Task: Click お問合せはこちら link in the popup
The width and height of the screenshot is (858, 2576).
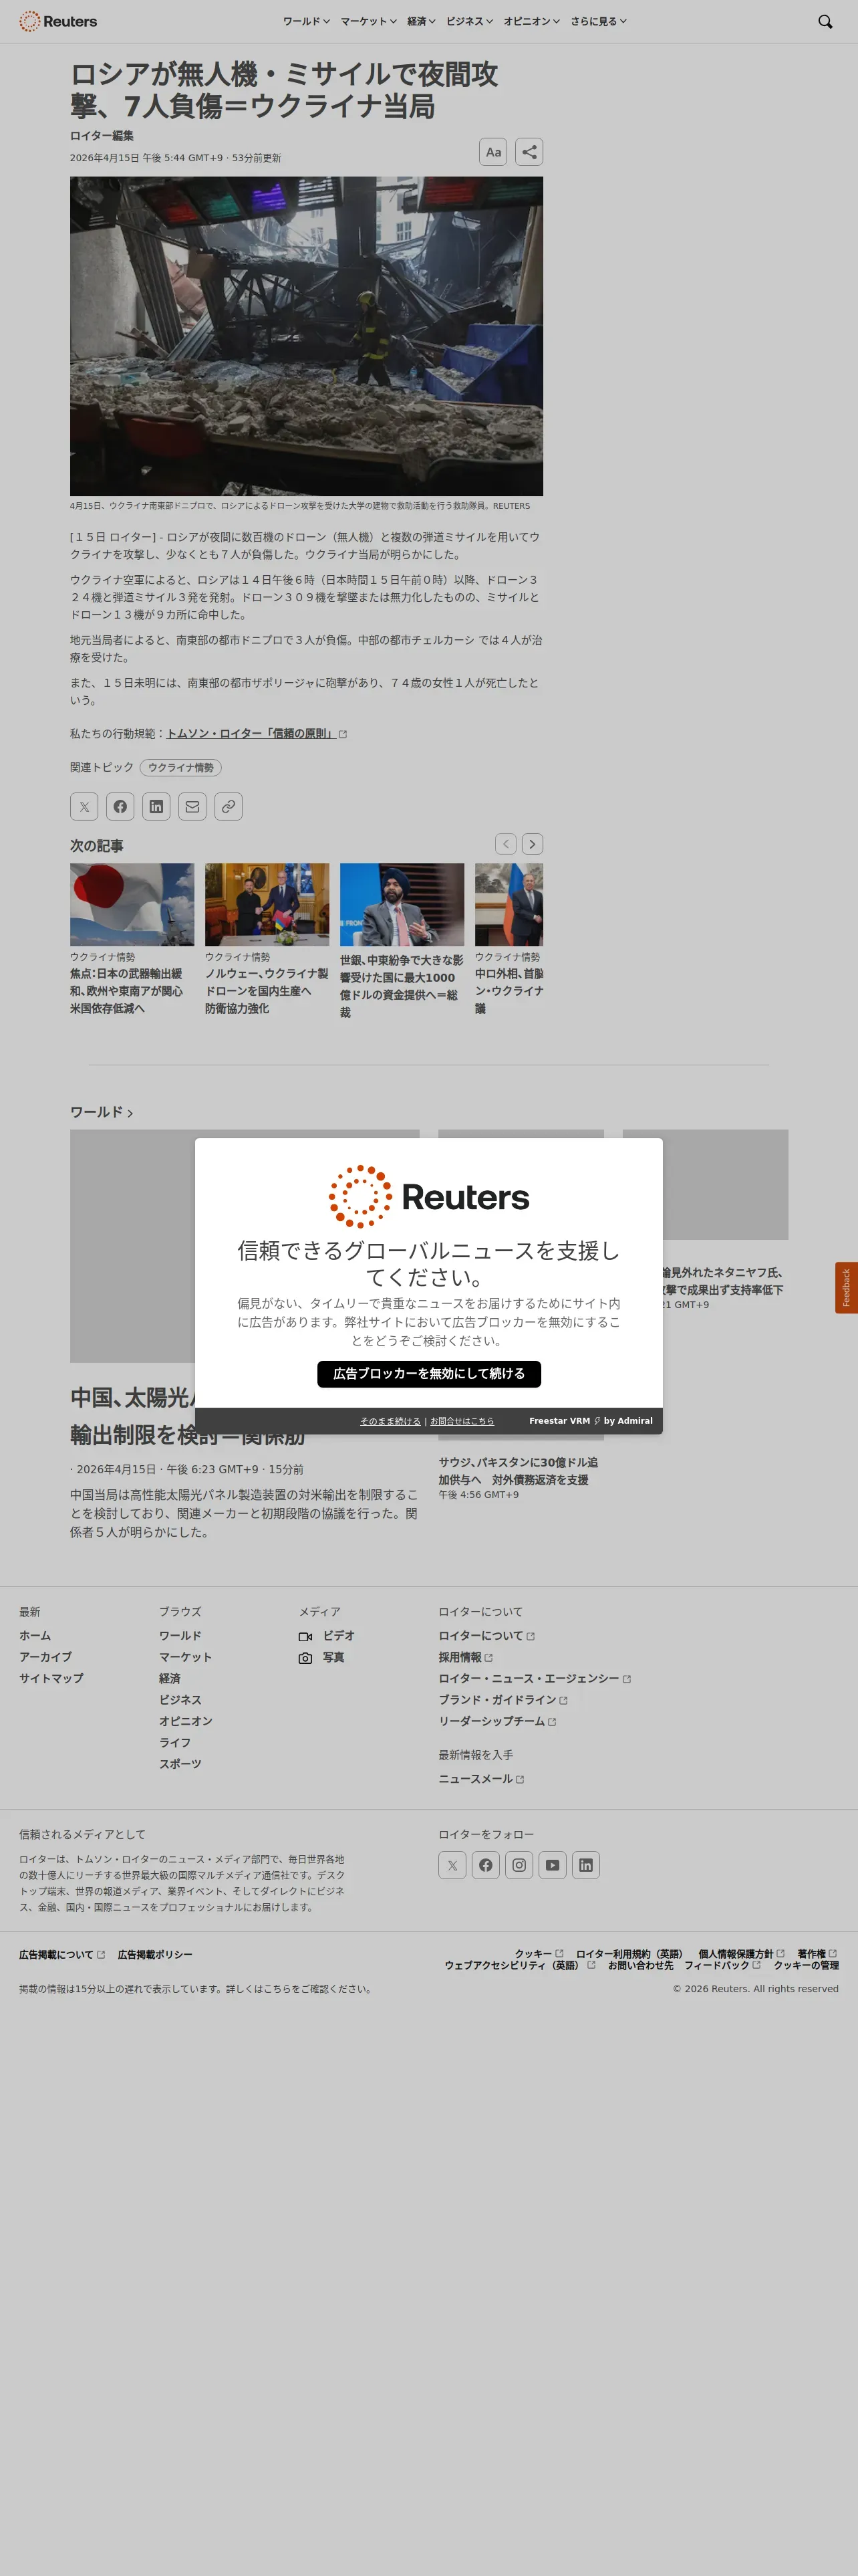Action: (x=462, y=1421)
